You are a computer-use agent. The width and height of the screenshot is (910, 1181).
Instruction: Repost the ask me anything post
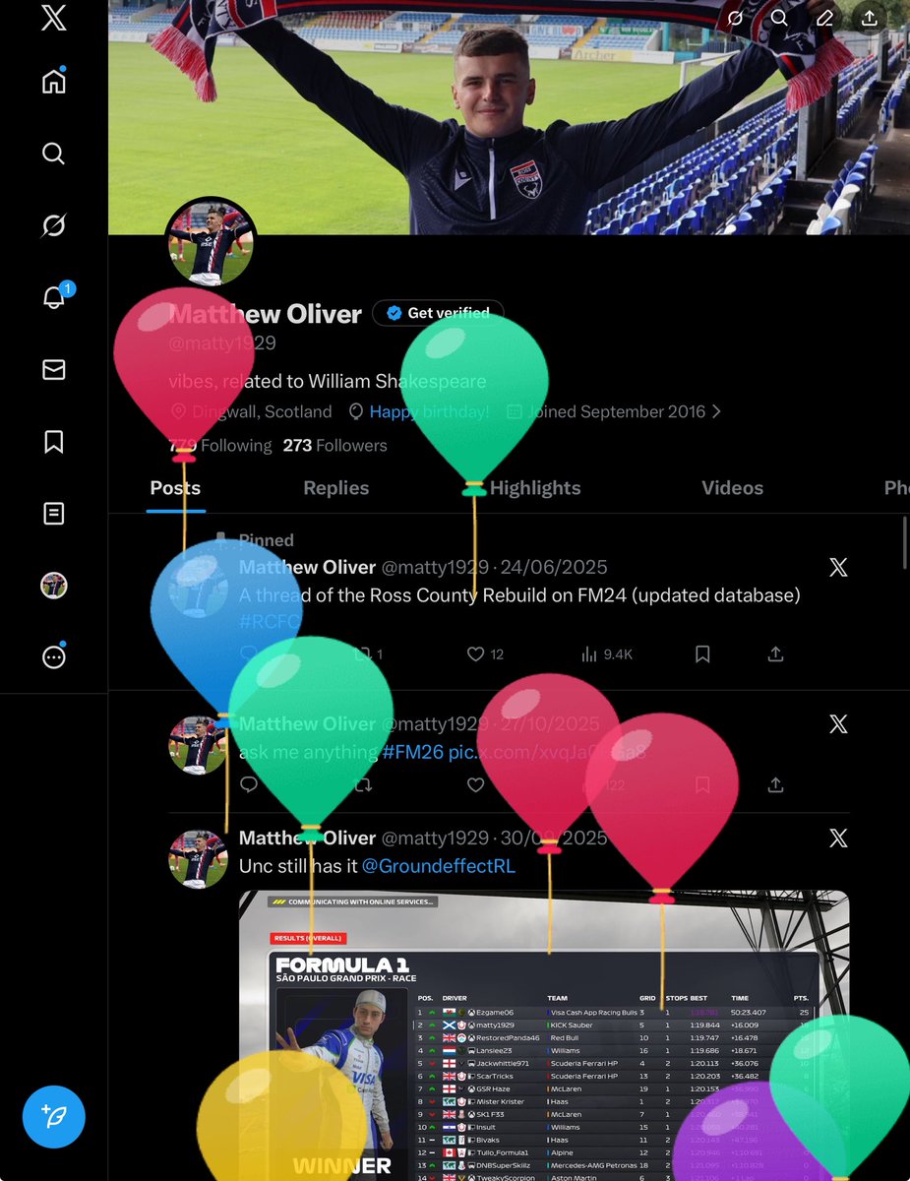363,784
